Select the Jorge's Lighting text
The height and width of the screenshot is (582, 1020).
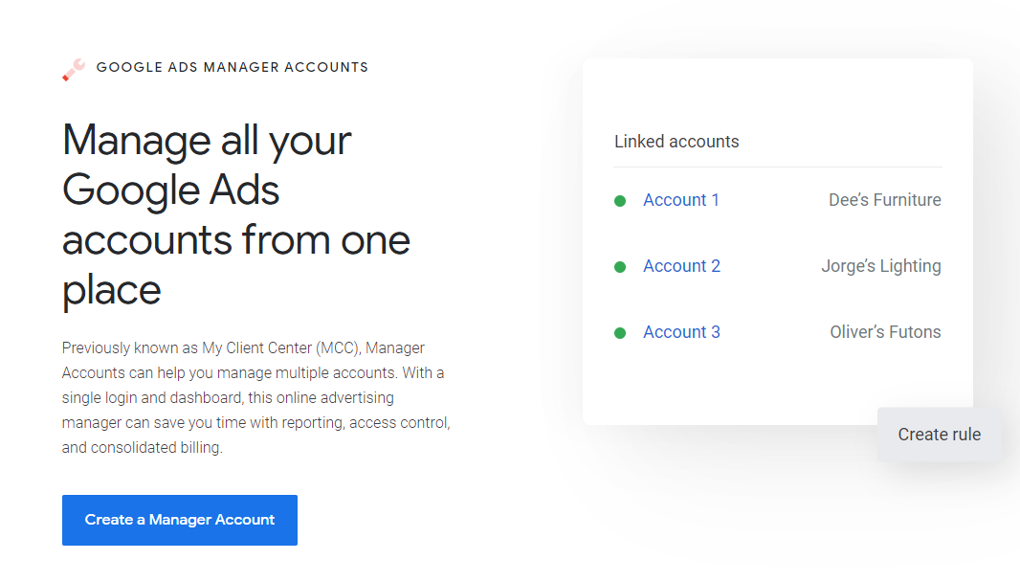pyautogui.click(x=881, y=265)
